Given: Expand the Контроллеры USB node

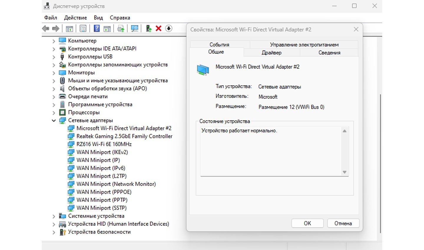Looking at the screenshot, I should [x=54, y=57].
